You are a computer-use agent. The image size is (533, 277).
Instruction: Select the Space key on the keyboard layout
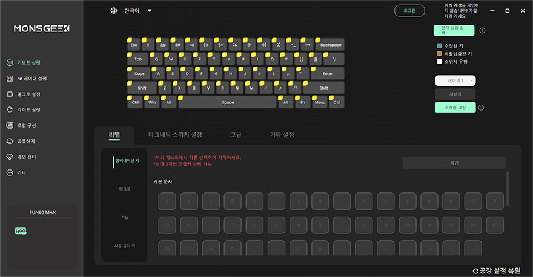pyautogui.click(x=227, y=102)
